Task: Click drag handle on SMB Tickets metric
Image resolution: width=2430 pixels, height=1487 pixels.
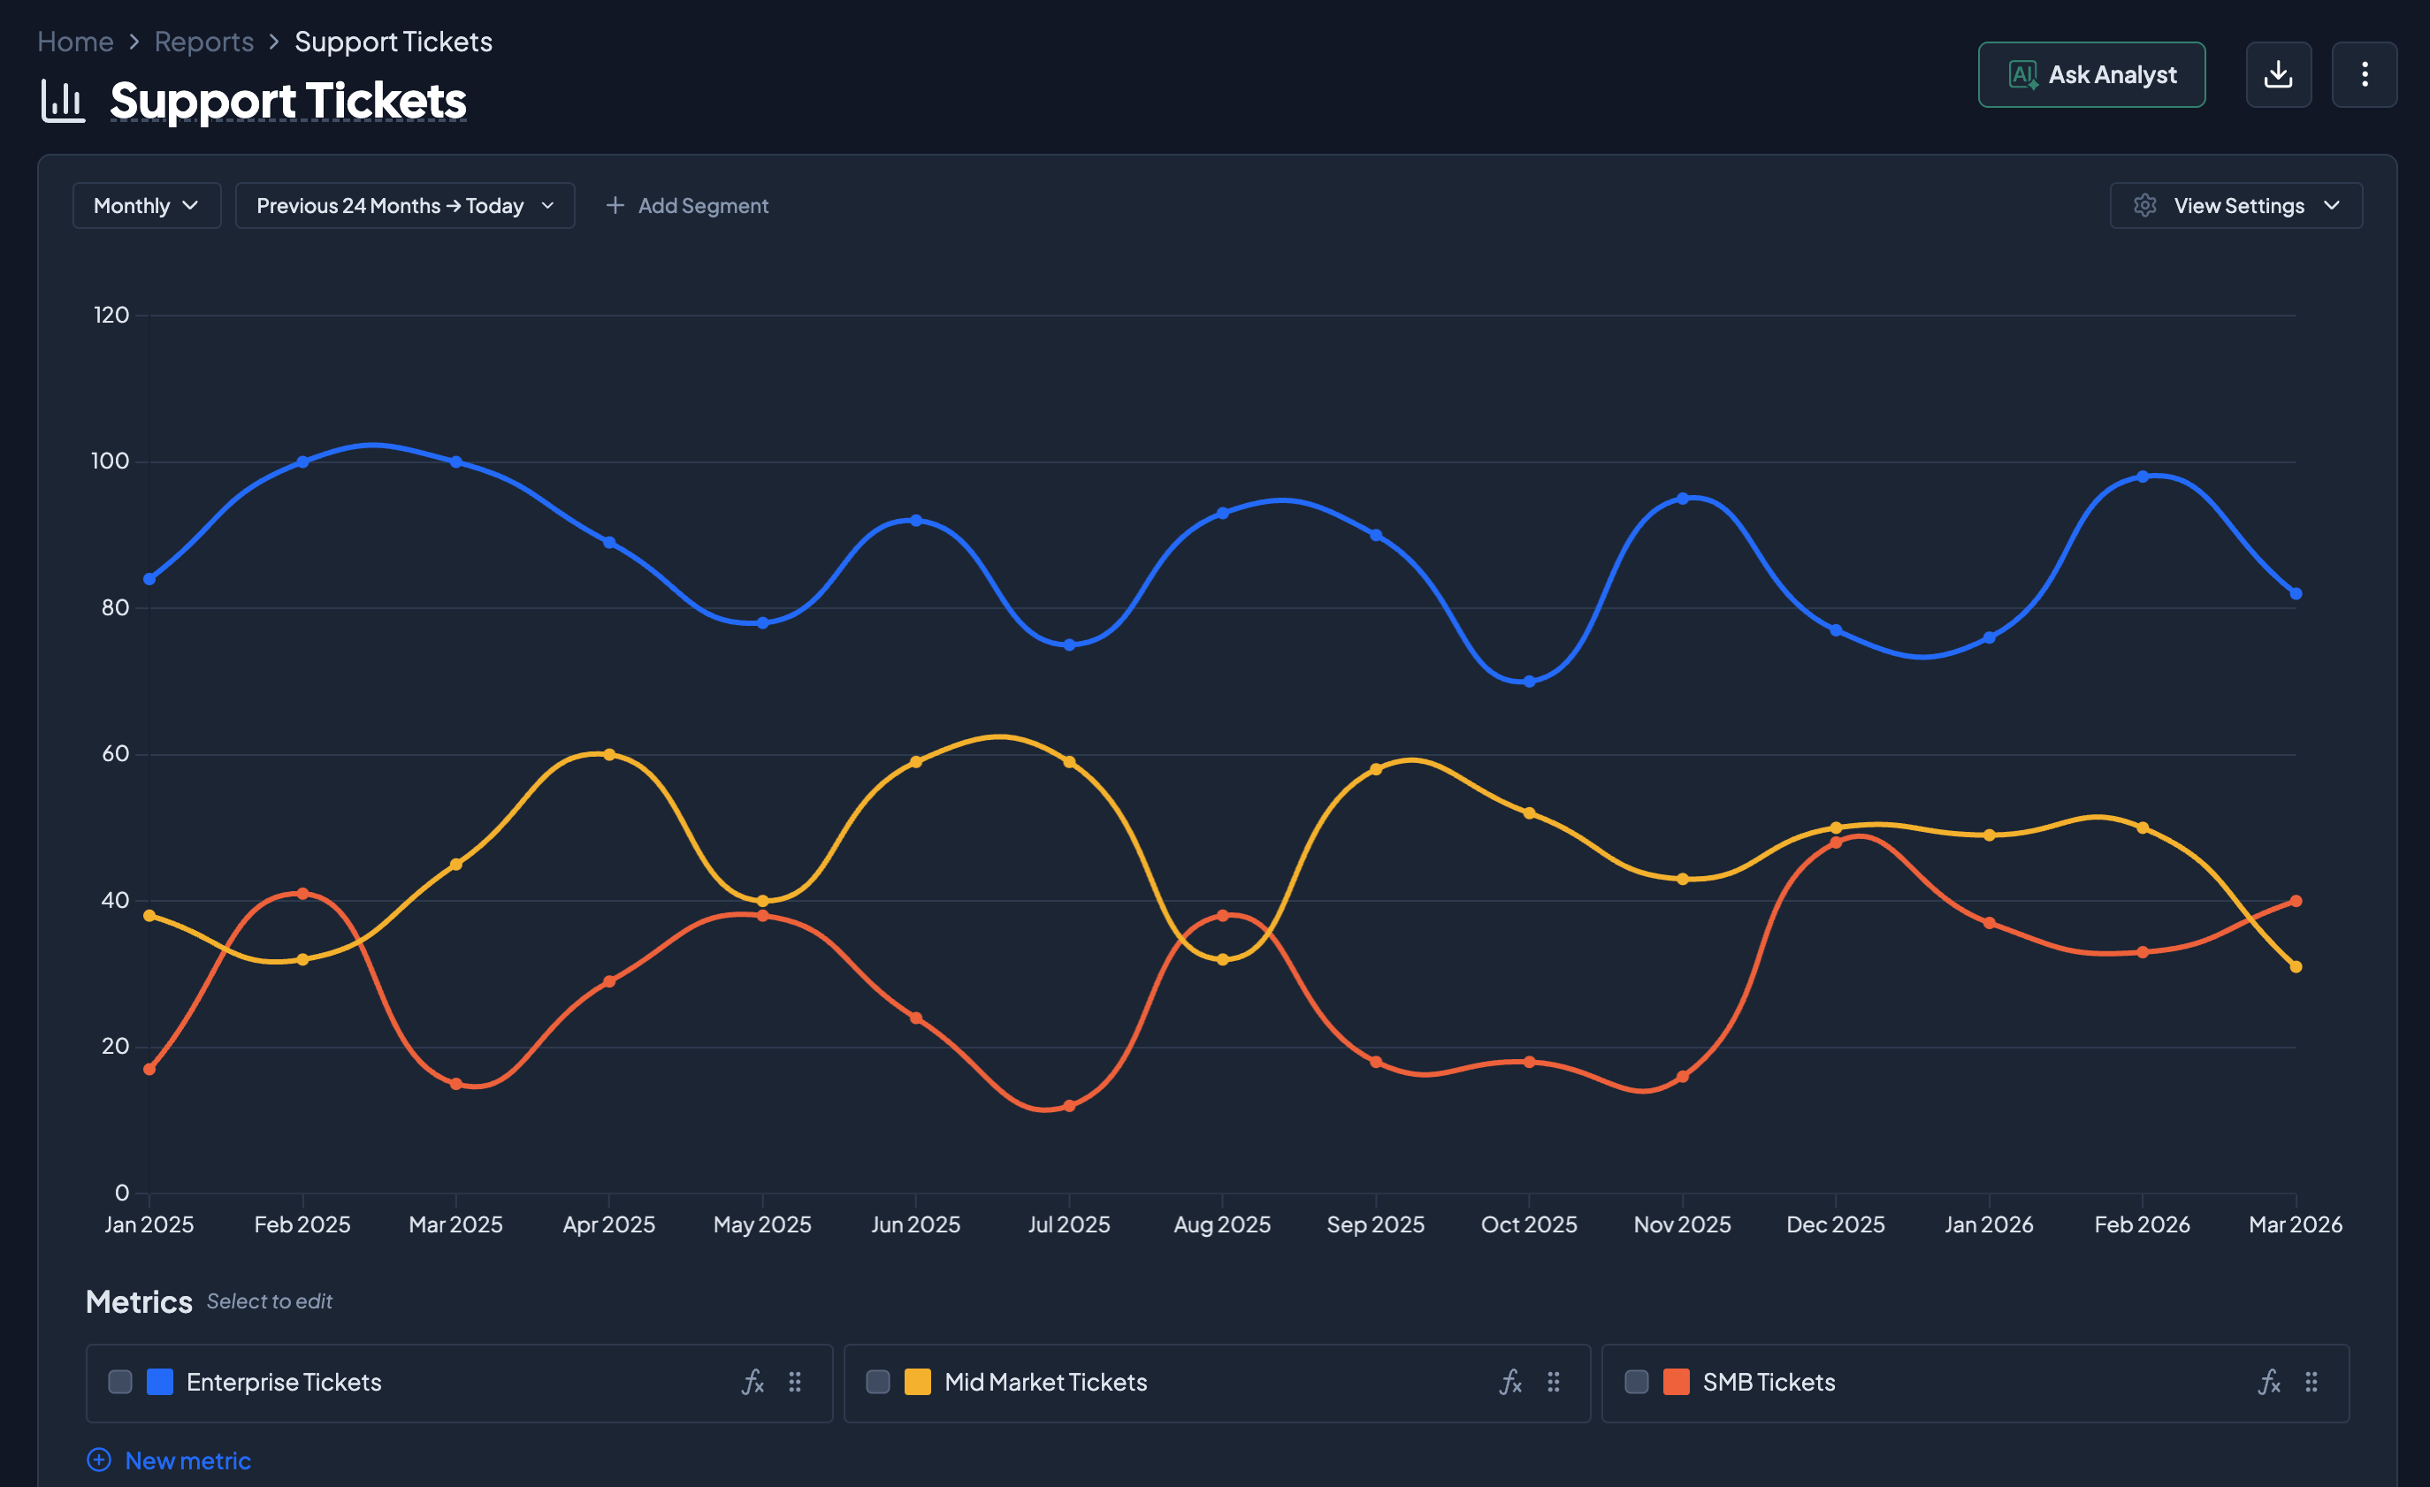Action: point(2311,1383)
